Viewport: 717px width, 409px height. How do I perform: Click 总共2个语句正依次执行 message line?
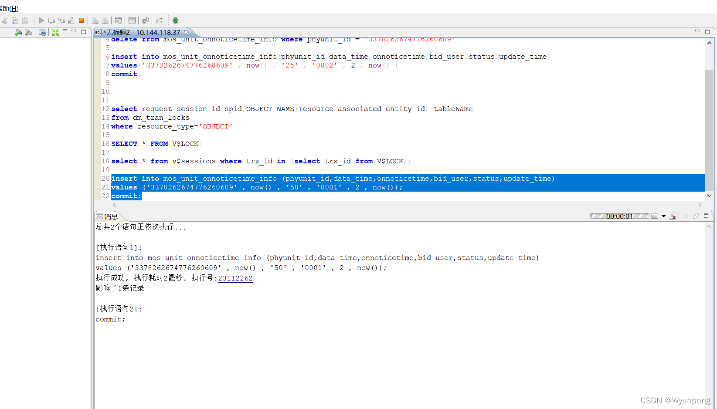pyautogui.click(x=141, y=227)
